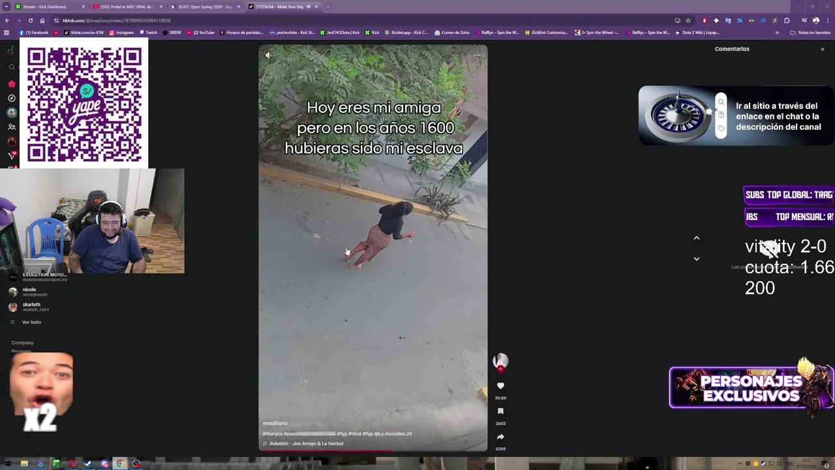Image resolution: width=835 pixels, height=470 pixels.
Task: Open Steam from the taskbar
Action: click(x=88, y=463)
